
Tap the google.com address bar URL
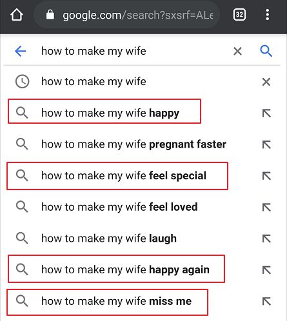138,15
